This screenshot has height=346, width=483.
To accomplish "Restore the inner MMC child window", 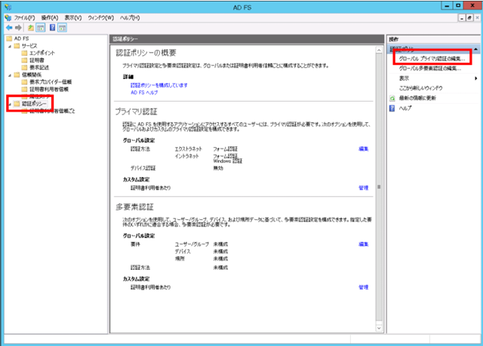I will click(469, 18).
